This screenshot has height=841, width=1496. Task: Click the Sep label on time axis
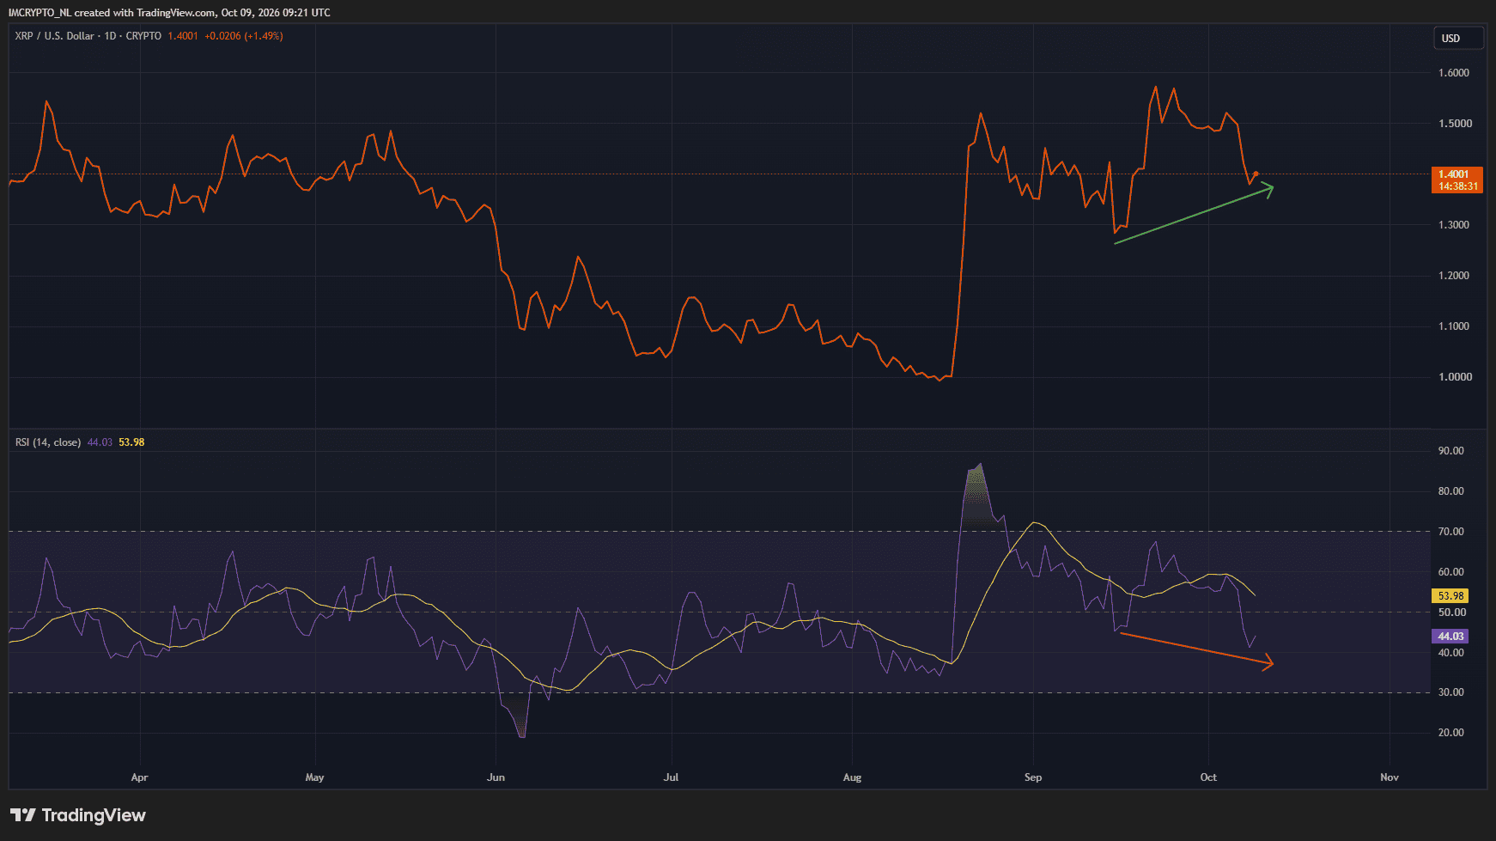pos(1033,777)
